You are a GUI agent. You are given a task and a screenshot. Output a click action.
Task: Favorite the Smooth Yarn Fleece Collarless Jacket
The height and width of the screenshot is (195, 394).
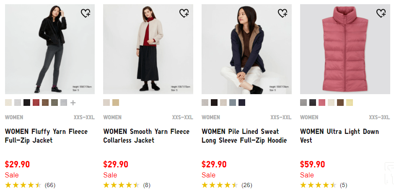[184, 13]
